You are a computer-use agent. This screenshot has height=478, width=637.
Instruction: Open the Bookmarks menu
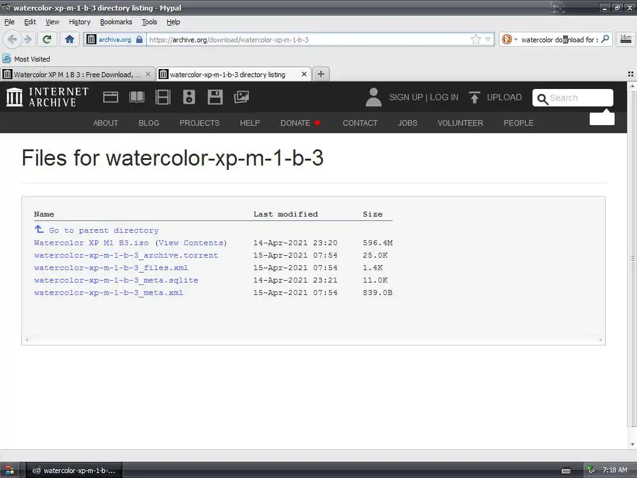(116, 22)
